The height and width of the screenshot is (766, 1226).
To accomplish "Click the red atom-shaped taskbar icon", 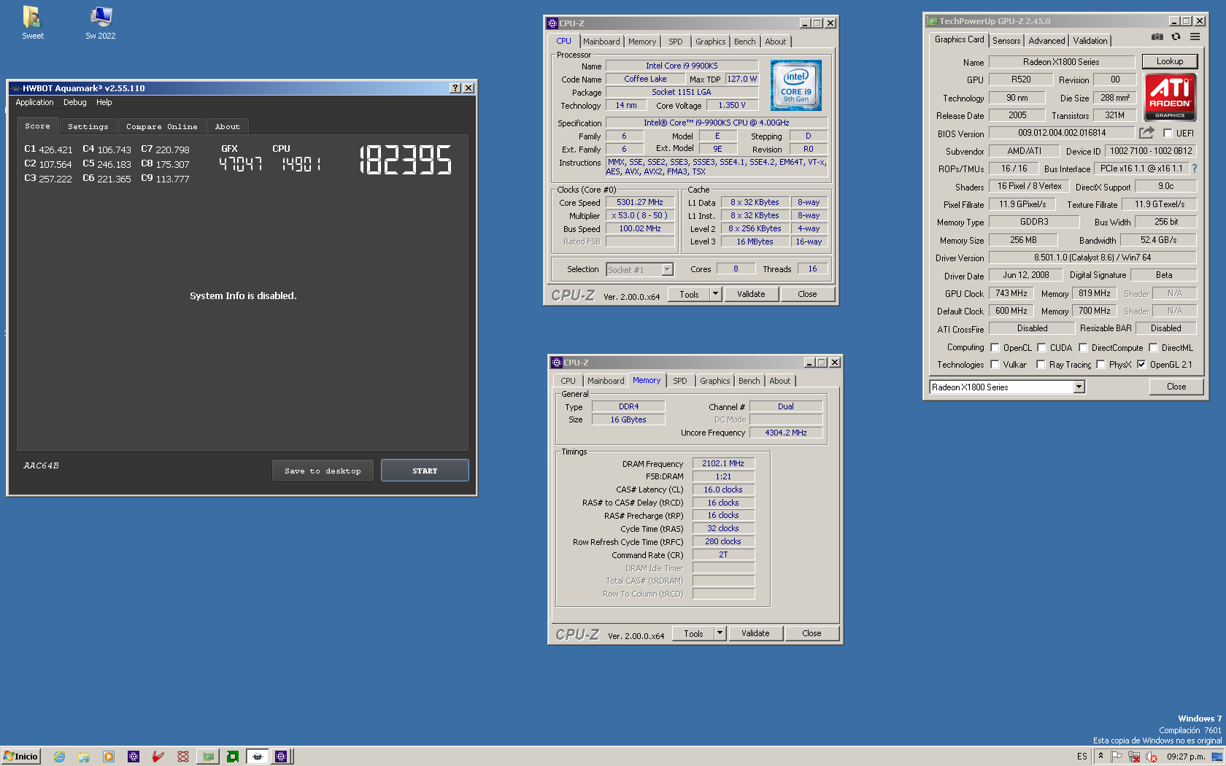I will pos(183,757).
